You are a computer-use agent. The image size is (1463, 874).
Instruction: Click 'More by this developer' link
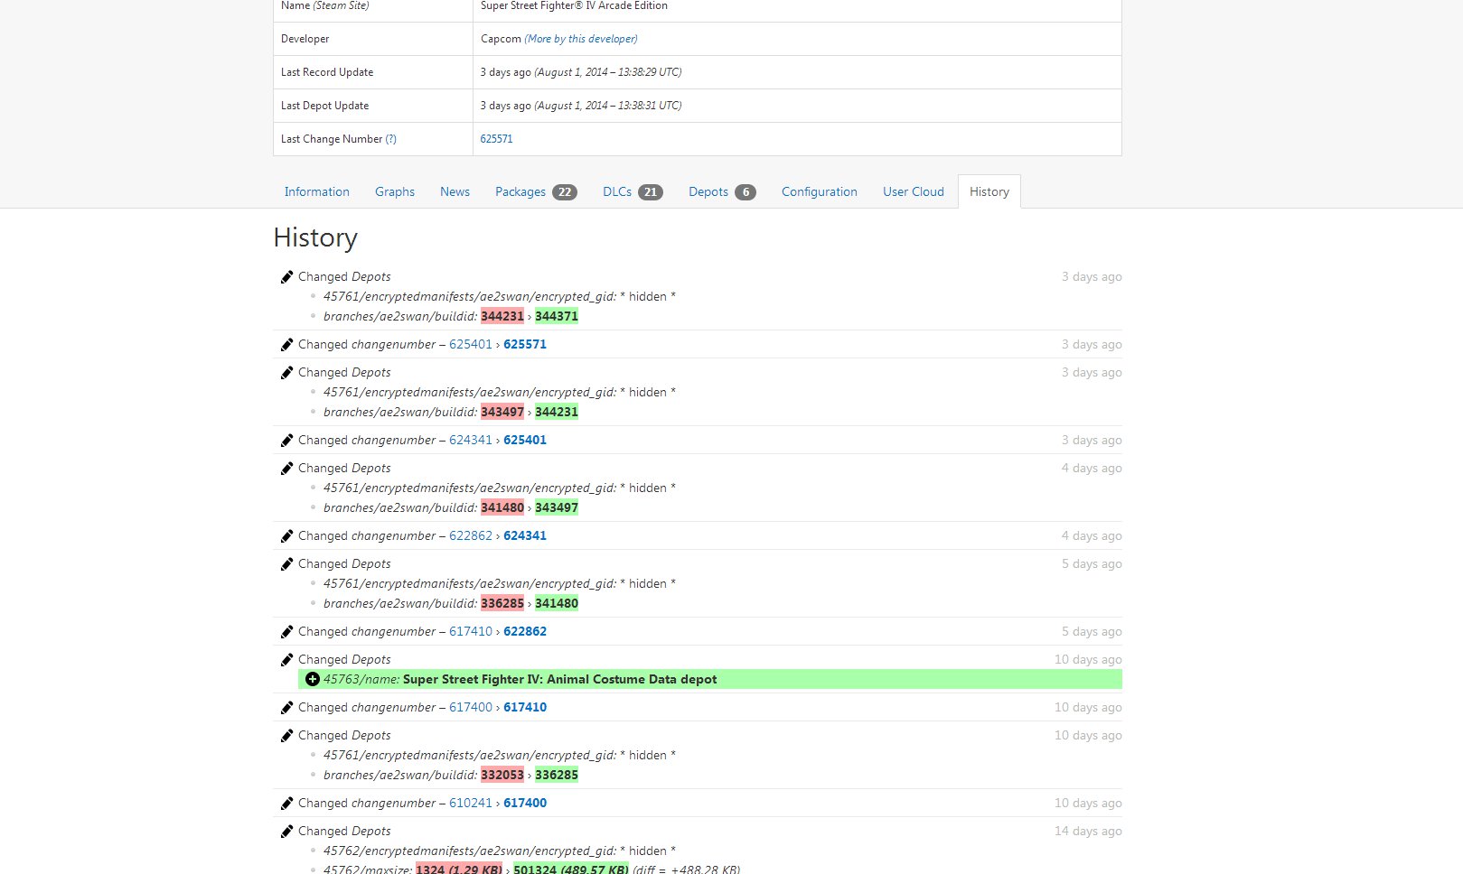pyautogui.click(x=581, y=39)
